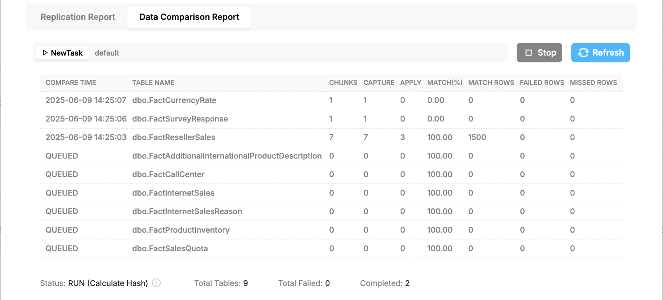
Task: Click the APPLY column header
Action: click(x=411, y=83)
